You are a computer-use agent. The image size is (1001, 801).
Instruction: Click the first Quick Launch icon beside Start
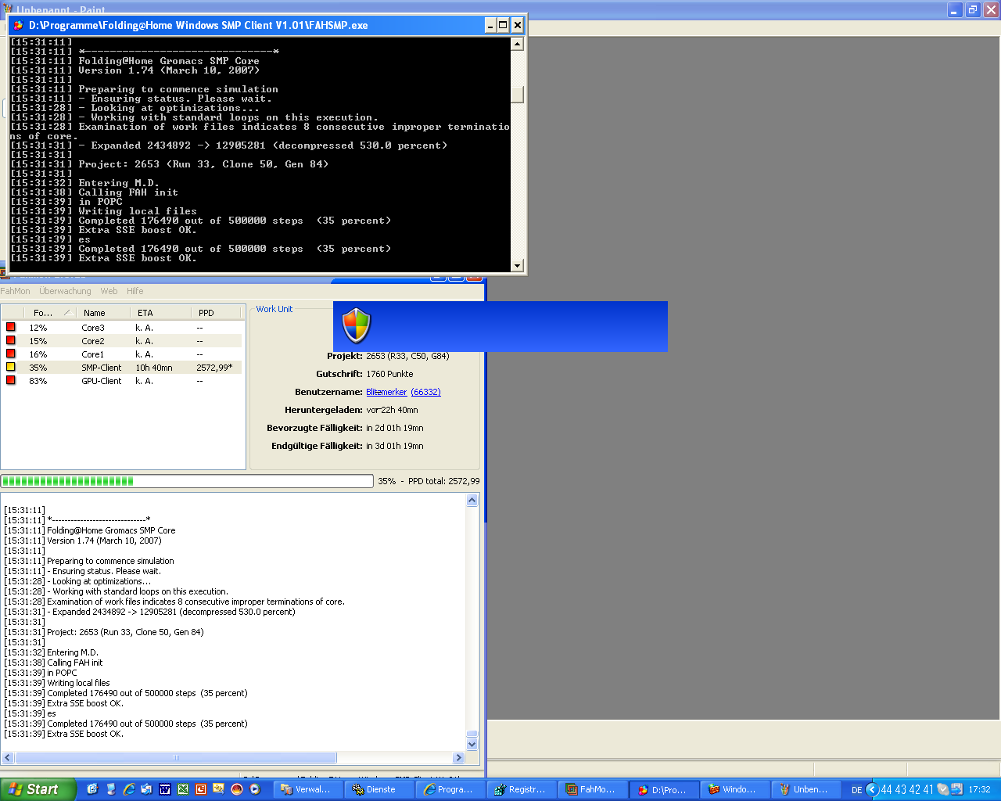pos(92,789)
